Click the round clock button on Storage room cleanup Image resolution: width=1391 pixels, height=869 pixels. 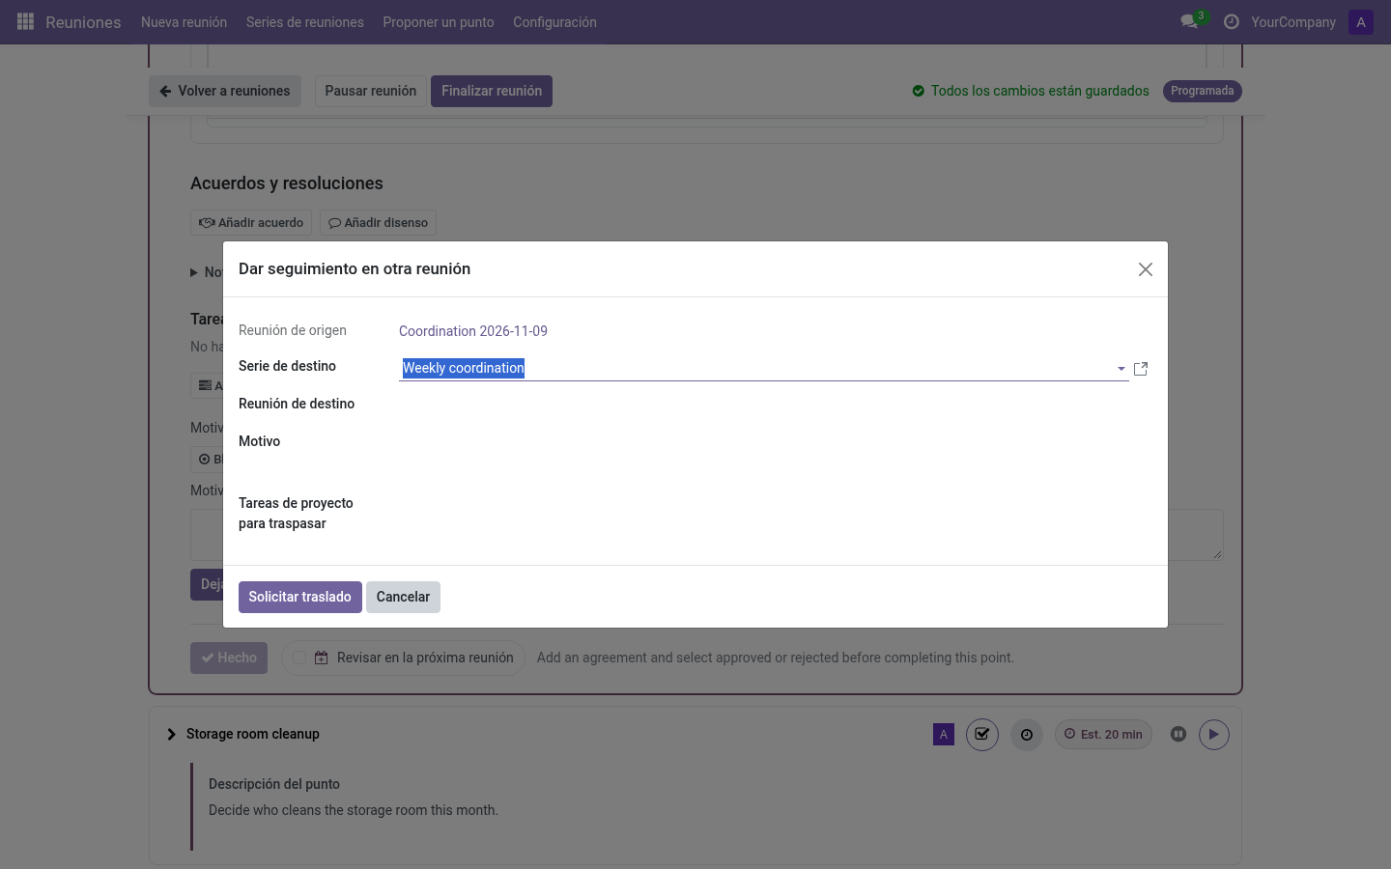[x=1027, y=735]
